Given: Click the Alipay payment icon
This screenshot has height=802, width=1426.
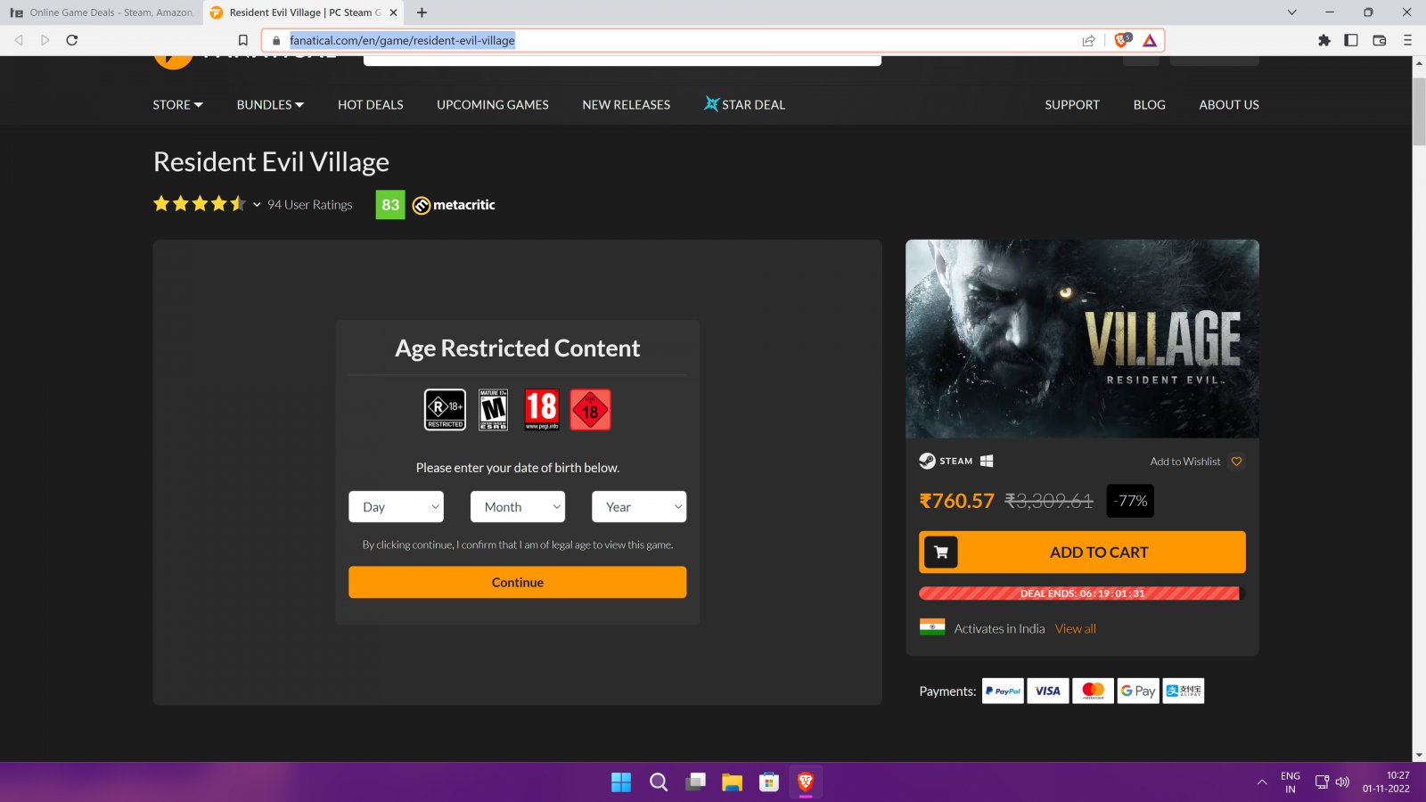Looking at the screenshot, I should pos(1184,691).
